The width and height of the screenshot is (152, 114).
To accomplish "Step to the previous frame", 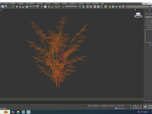I will coord(133,105).
